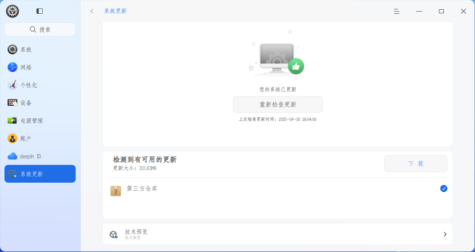Open the 设备 label
Viewport: 475px width, 252px height.
coord(26,103)
